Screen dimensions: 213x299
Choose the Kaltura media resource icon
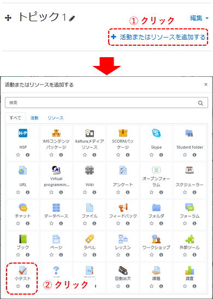pos(90,133)
